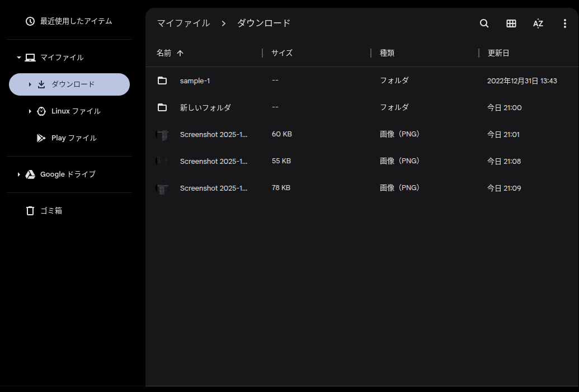
Task: Switch to grid view using the view icon
Action: point(511,23)
